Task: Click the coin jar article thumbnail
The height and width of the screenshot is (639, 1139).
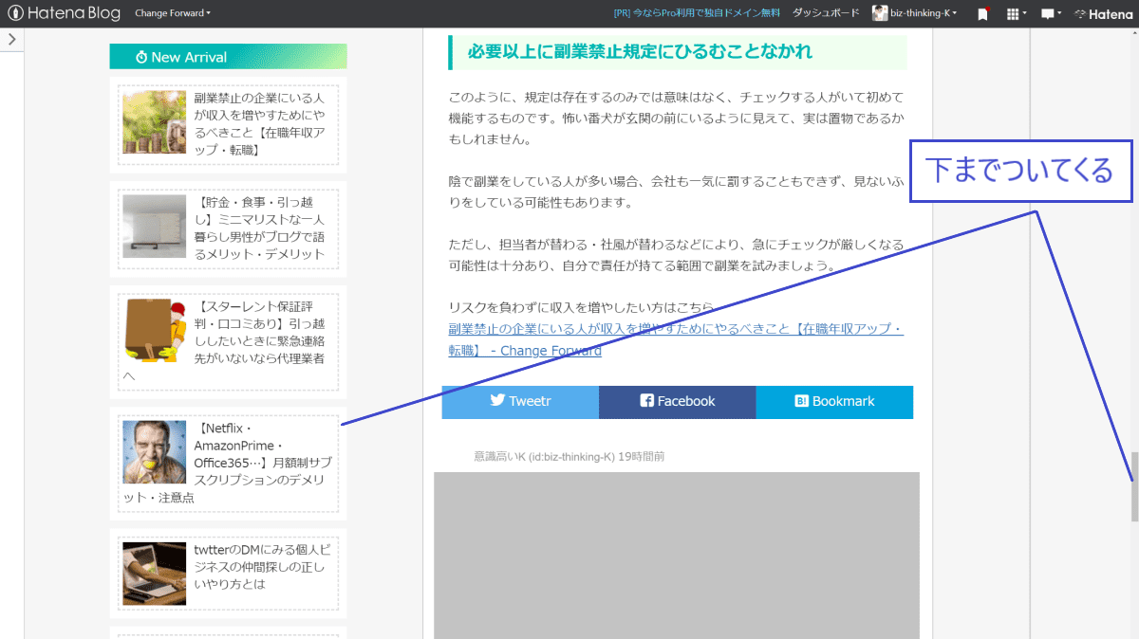Action: [x=154, y=122]
